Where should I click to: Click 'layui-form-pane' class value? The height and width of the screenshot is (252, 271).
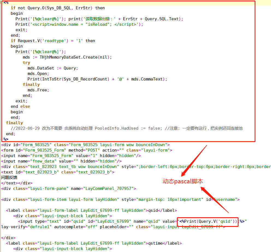48,189
